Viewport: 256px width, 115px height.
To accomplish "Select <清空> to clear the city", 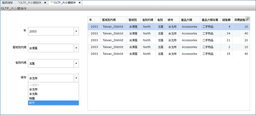I will coord(53,85).
